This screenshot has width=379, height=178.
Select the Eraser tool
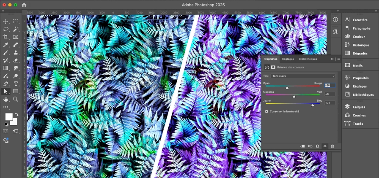(x=16, y=60)
